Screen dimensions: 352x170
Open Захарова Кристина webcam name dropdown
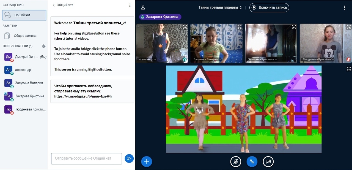click(263, 60)
